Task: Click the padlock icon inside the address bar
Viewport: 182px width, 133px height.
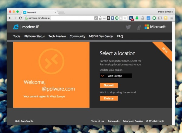Action: (100, 18)
